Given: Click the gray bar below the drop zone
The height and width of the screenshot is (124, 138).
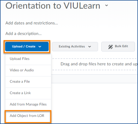Looking at the screenshot, I should pyautogui.click(x=94, y=79).
